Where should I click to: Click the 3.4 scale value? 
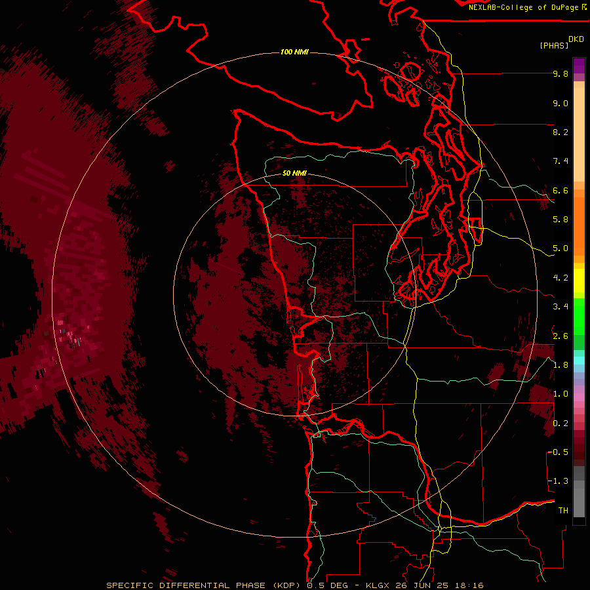pyautogui.click(x=560, y=307)
